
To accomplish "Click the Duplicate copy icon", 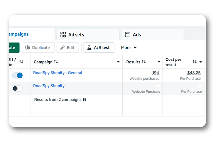I will tap(27, 48).
